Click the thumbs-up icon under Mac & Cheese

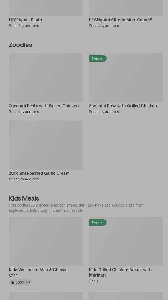point(13,283)
